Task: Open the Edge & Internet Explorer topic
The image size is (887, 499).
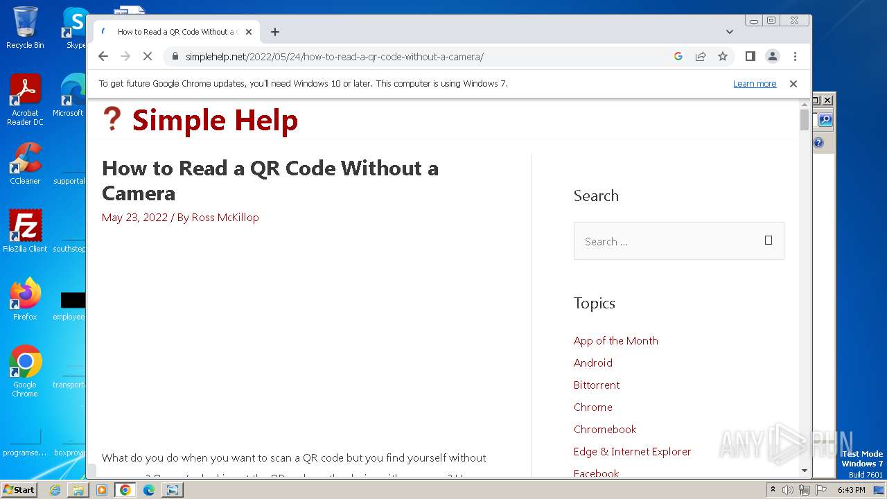Action: click(x=633, y=451)
